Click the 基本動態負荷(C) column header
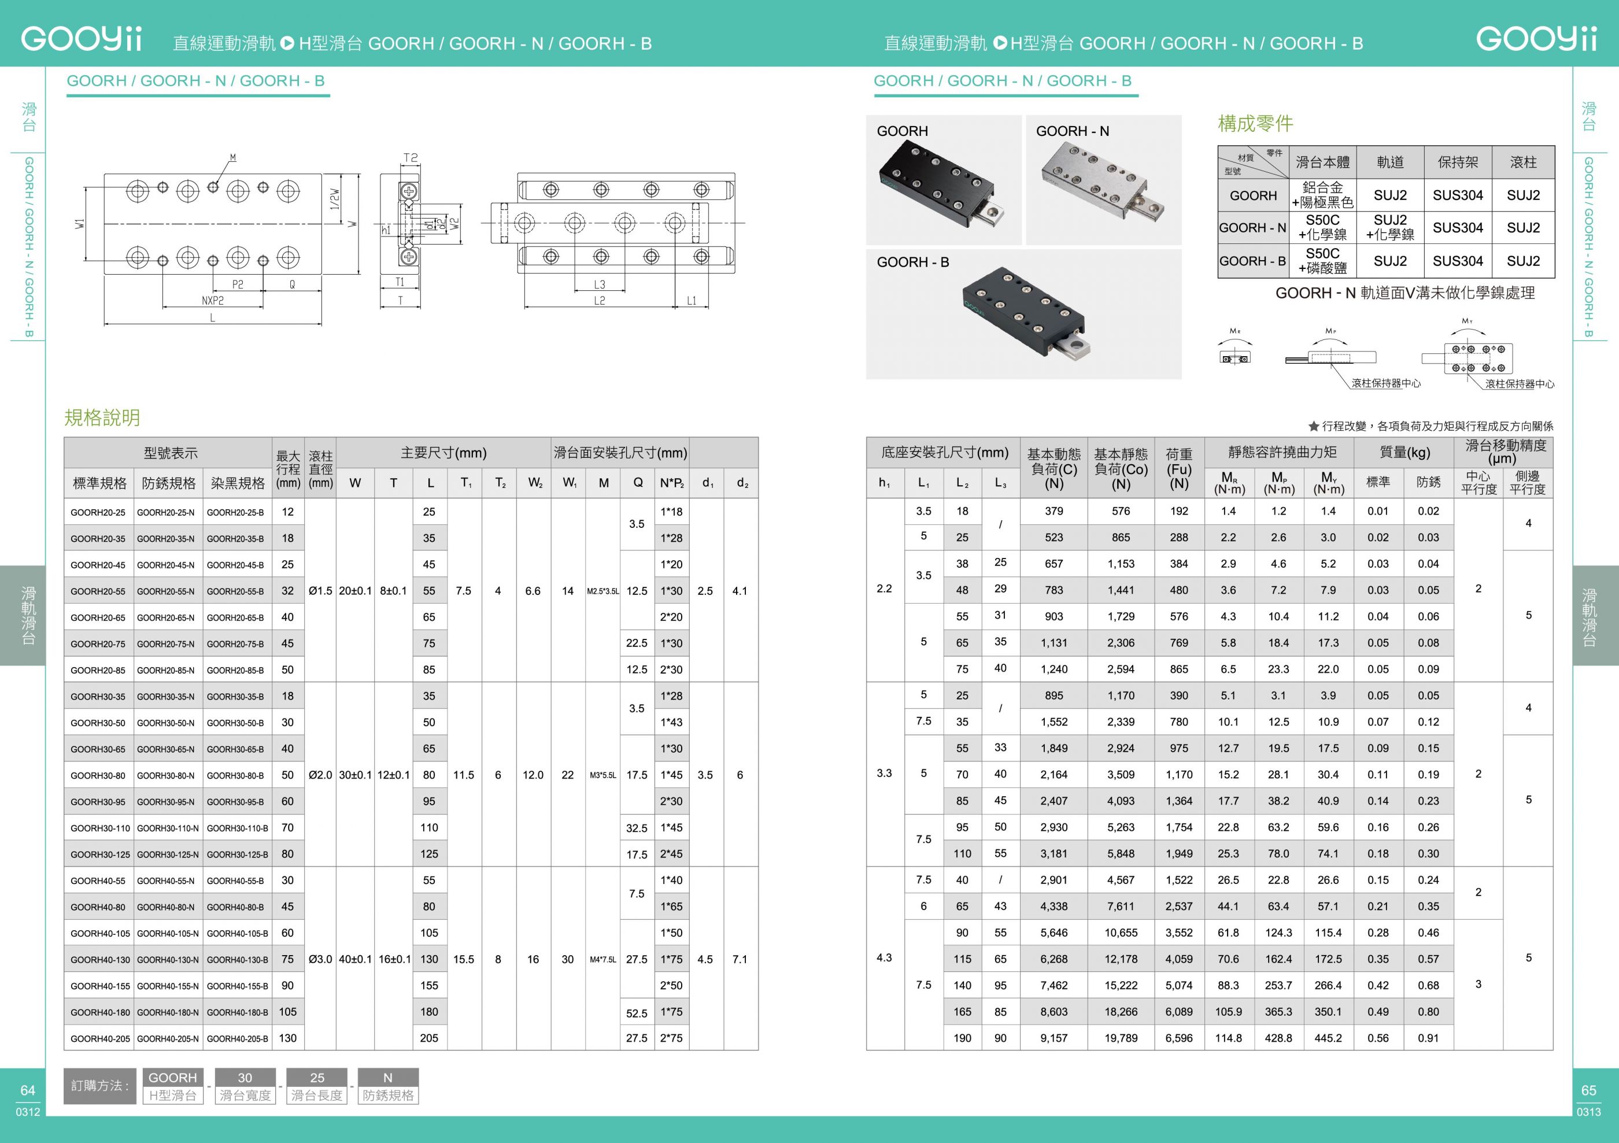Viewport: 1619px width, 1143px height. point(1054,468)
